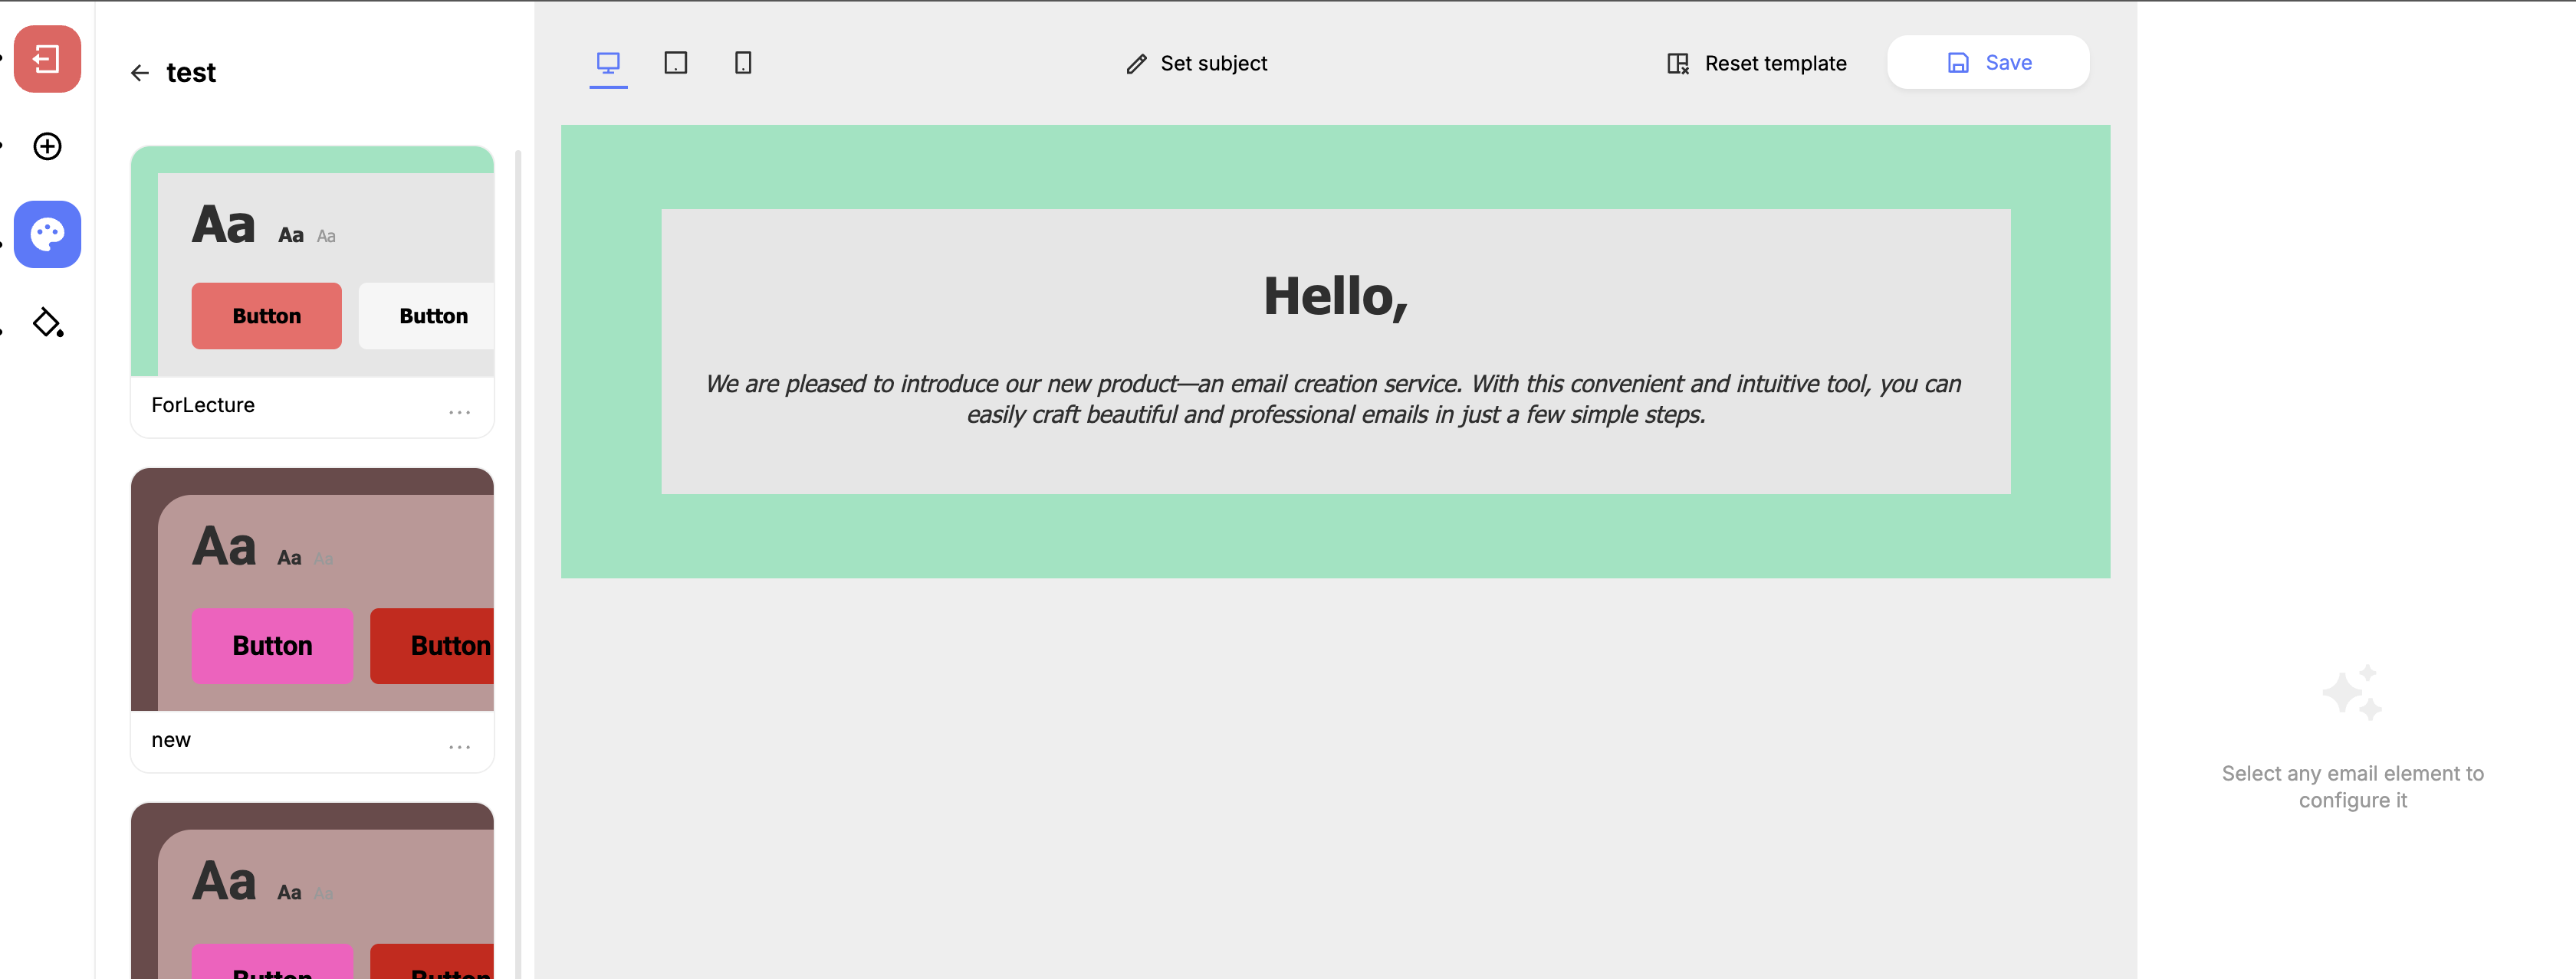The height and width of the screenshot is (979, 2576).
Task: Switch to desktop preview icon
Action: 608,63
